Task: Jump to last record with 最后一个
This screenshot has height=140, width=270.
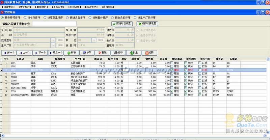Action: click(x=56, y=53)
